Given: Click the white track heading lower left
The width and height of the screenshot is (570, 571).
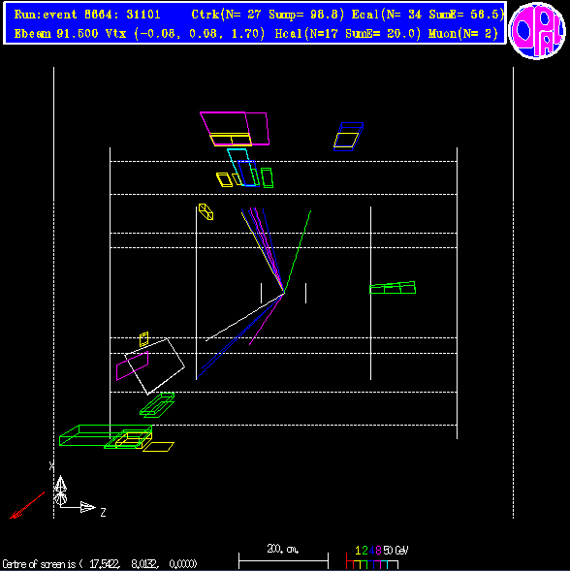Looking at the screenshot, I should [244, 317].
